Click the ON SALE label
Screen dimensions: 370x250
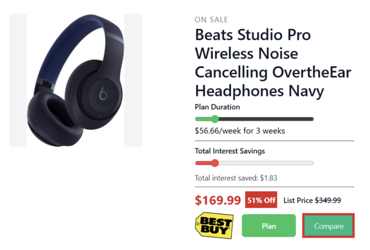click(211, 20)
